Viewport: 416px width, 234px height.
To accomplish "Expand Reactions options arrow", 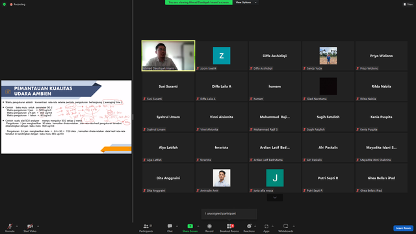I will (x=255, y=226).
